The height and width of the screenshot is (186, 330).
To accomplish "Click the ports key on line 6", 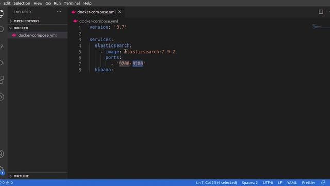I will coord(112,57).
